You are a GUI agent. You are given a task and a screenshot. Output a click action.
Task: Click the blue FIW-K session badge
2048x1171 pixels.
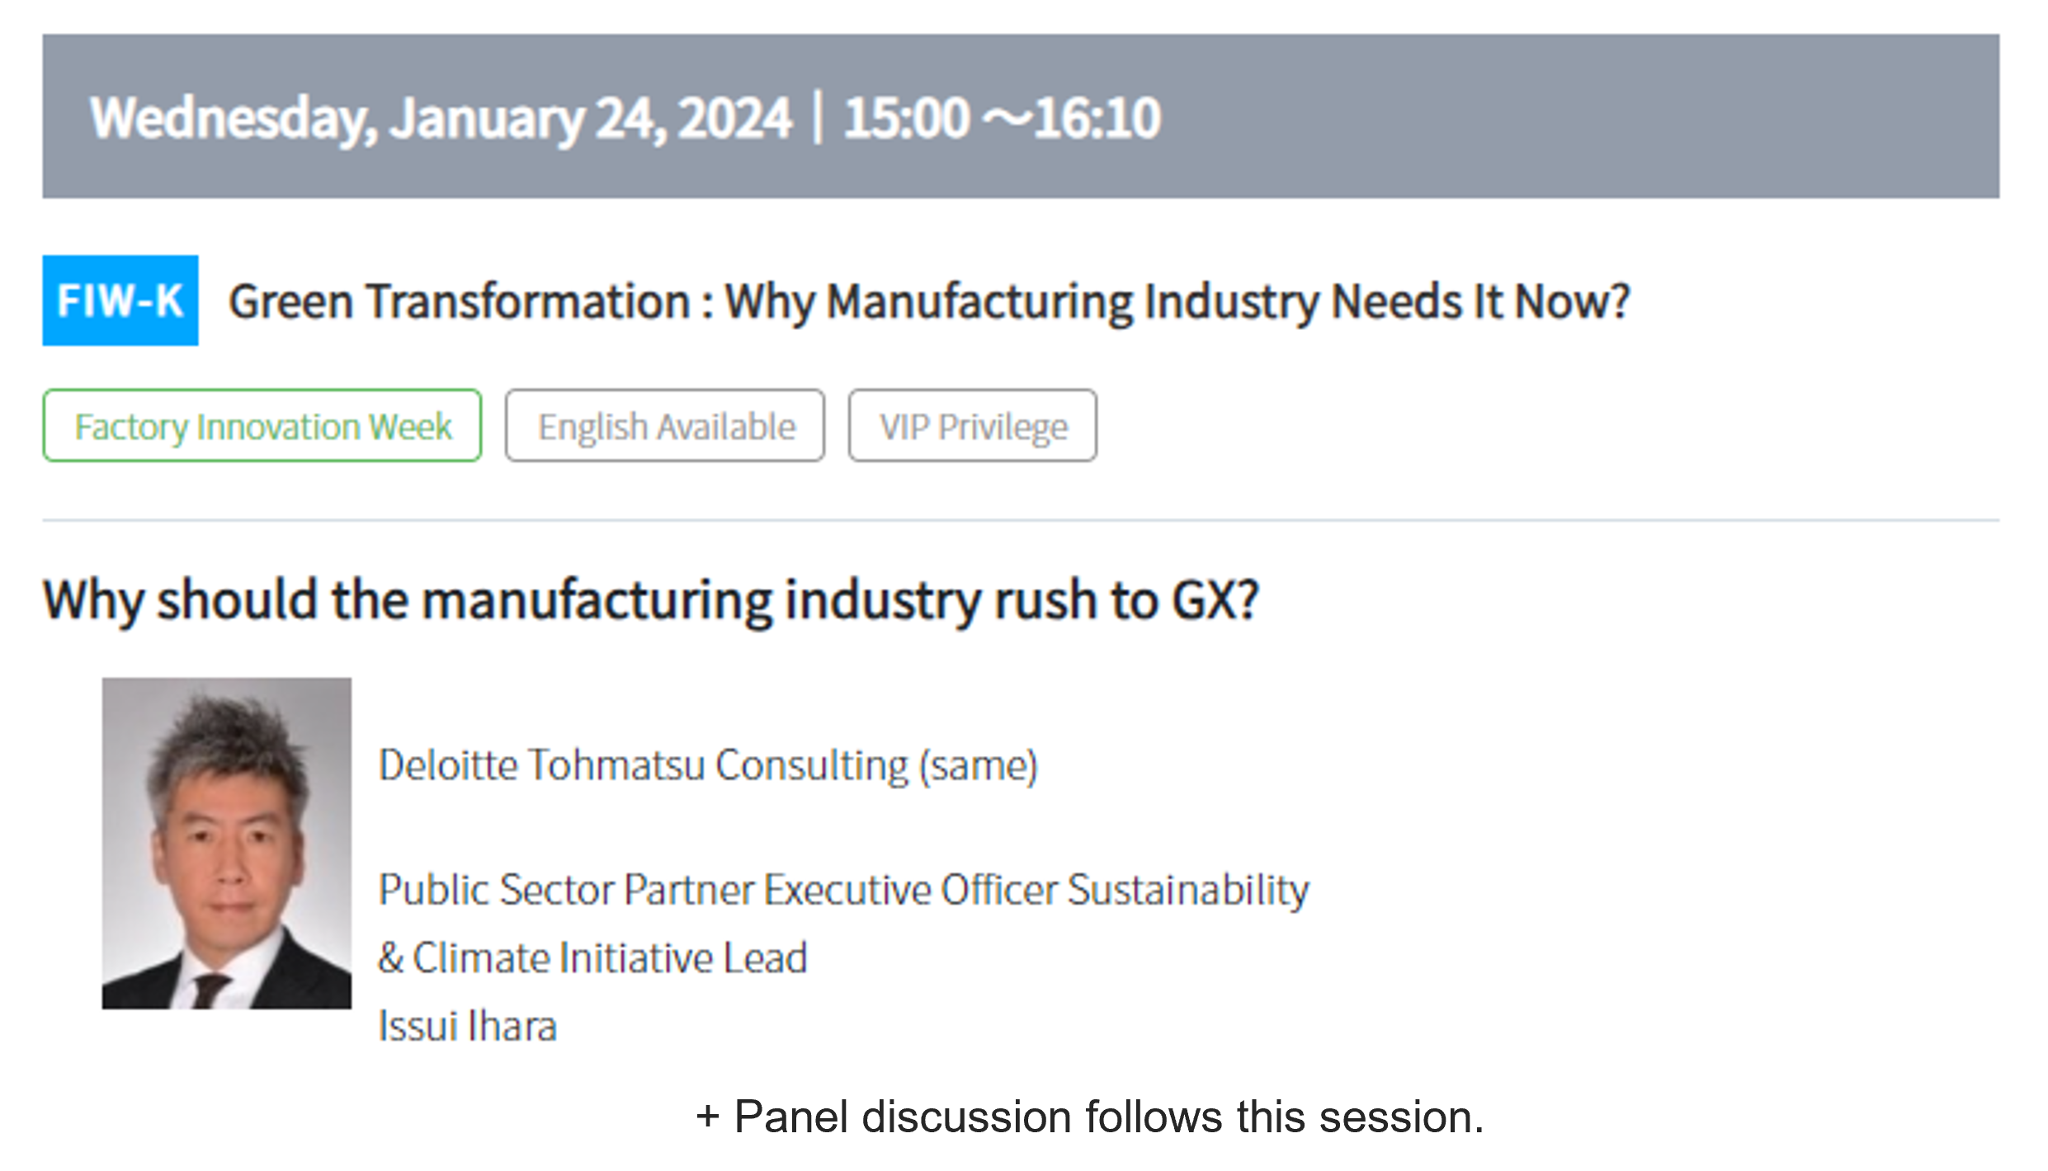coord(120,300)
